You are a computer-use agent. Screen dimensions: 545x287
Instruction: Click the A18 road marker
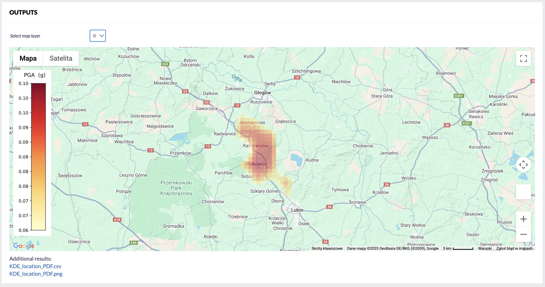117,220
